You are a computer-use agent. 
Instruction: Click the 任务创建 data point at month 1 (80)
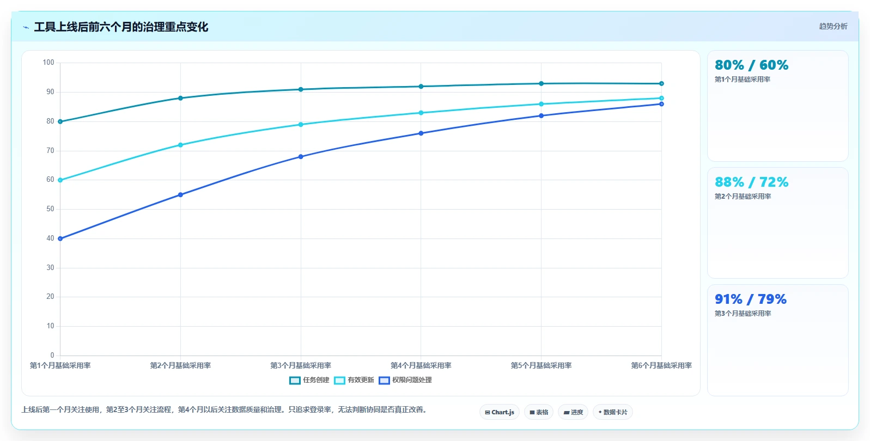pyautogui.click(x=60, y=121)
